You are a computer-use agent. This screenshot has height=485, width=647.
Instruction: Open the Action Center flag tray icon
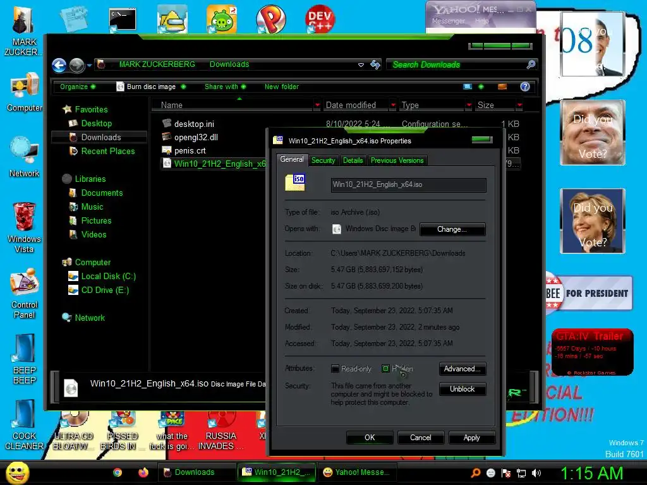(506, 473)
